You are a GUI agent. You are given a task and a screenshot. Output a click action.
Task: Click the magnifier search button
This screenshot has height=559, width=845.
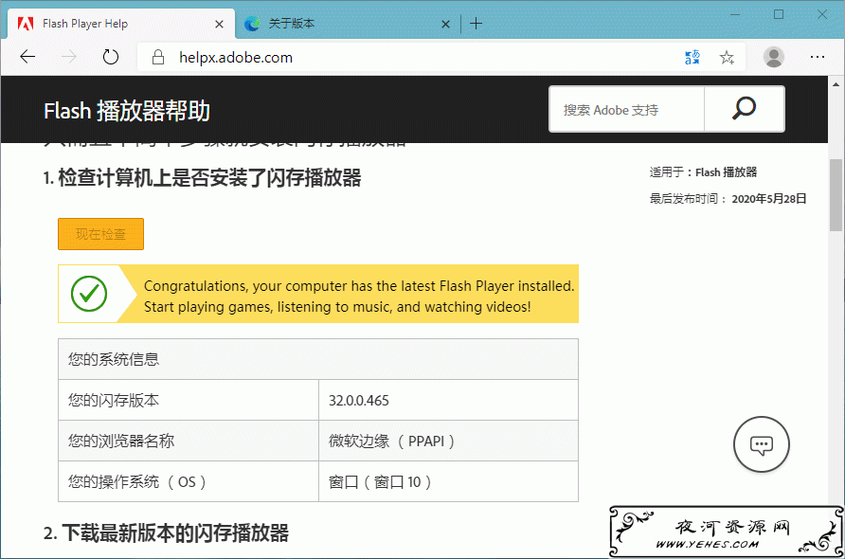click(745, 109)
